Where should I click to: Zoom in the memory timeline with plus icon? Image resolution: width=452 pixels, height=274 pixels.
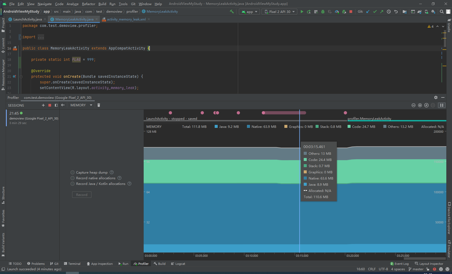(x=420, y=105)
